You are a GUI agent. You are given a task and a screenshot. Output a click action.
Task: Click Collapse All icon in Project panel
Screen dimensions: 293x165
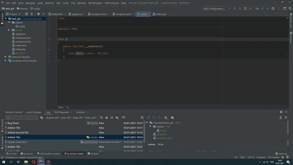click(32, 14)
